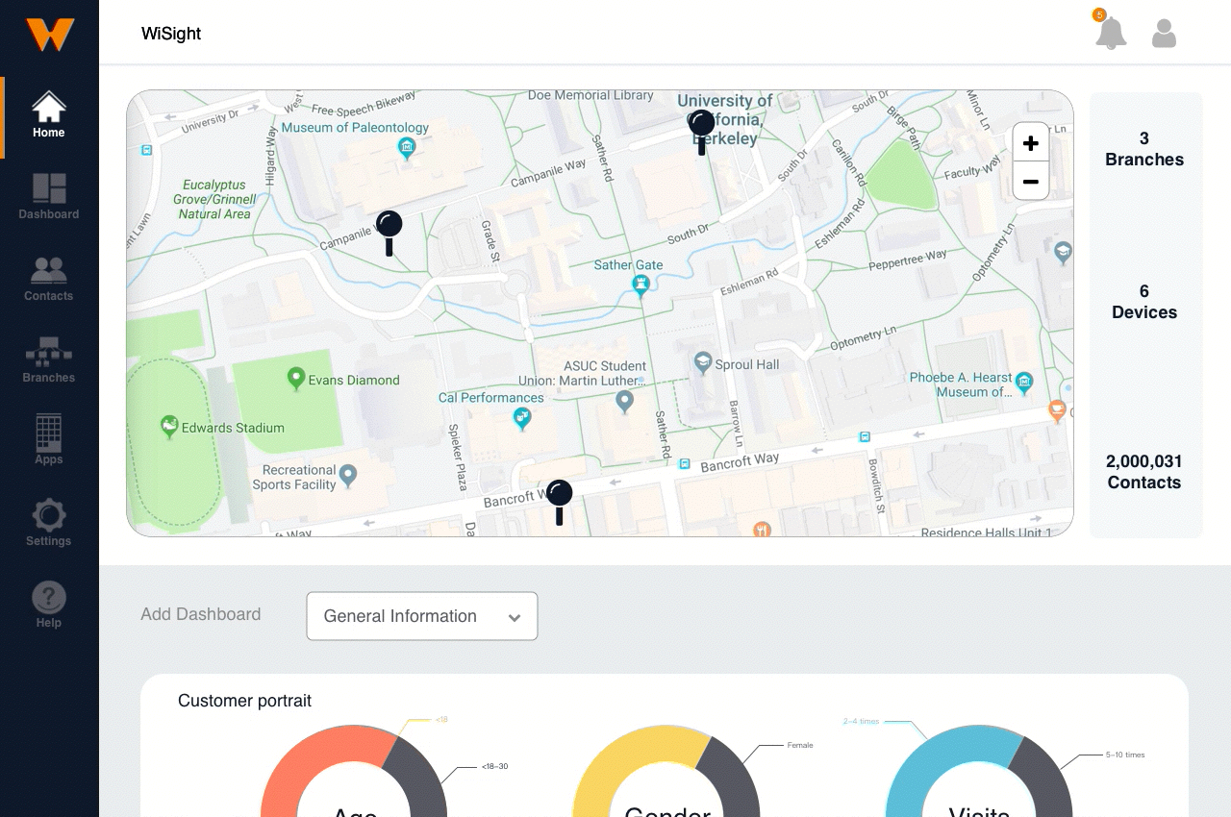
Task: Click Cal Performances map marker
Action: (x=522, y=417)
